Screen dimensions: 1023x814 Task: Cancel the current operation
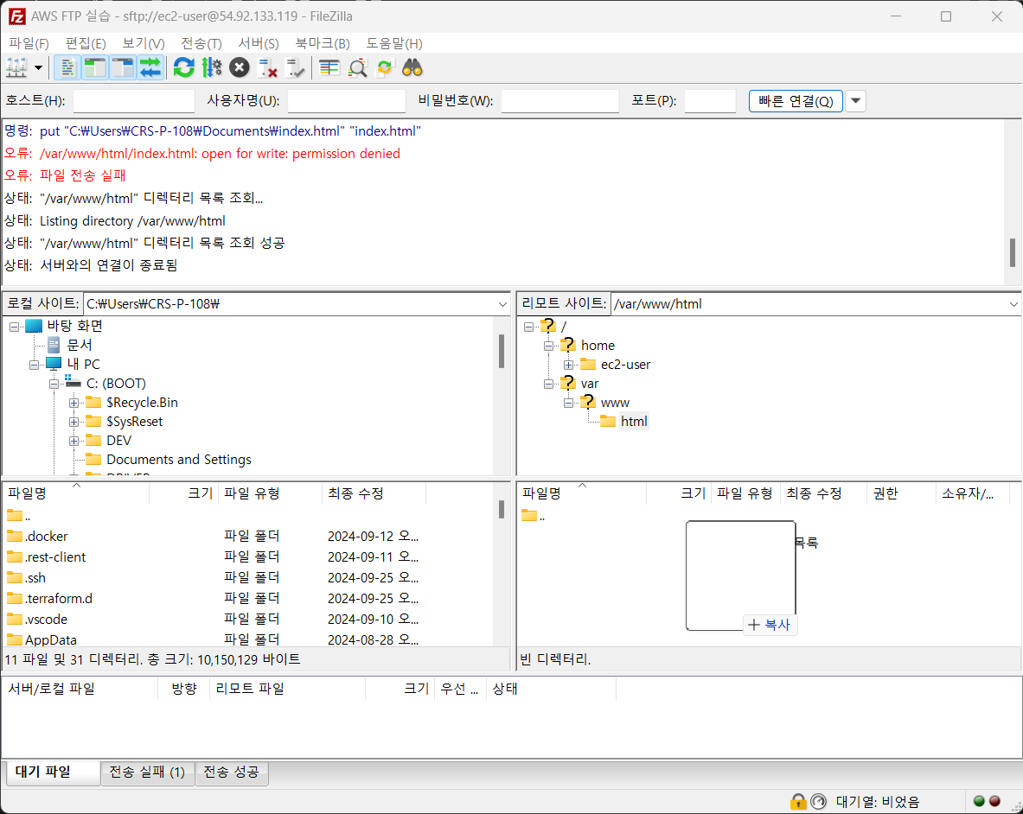(240, 67)
